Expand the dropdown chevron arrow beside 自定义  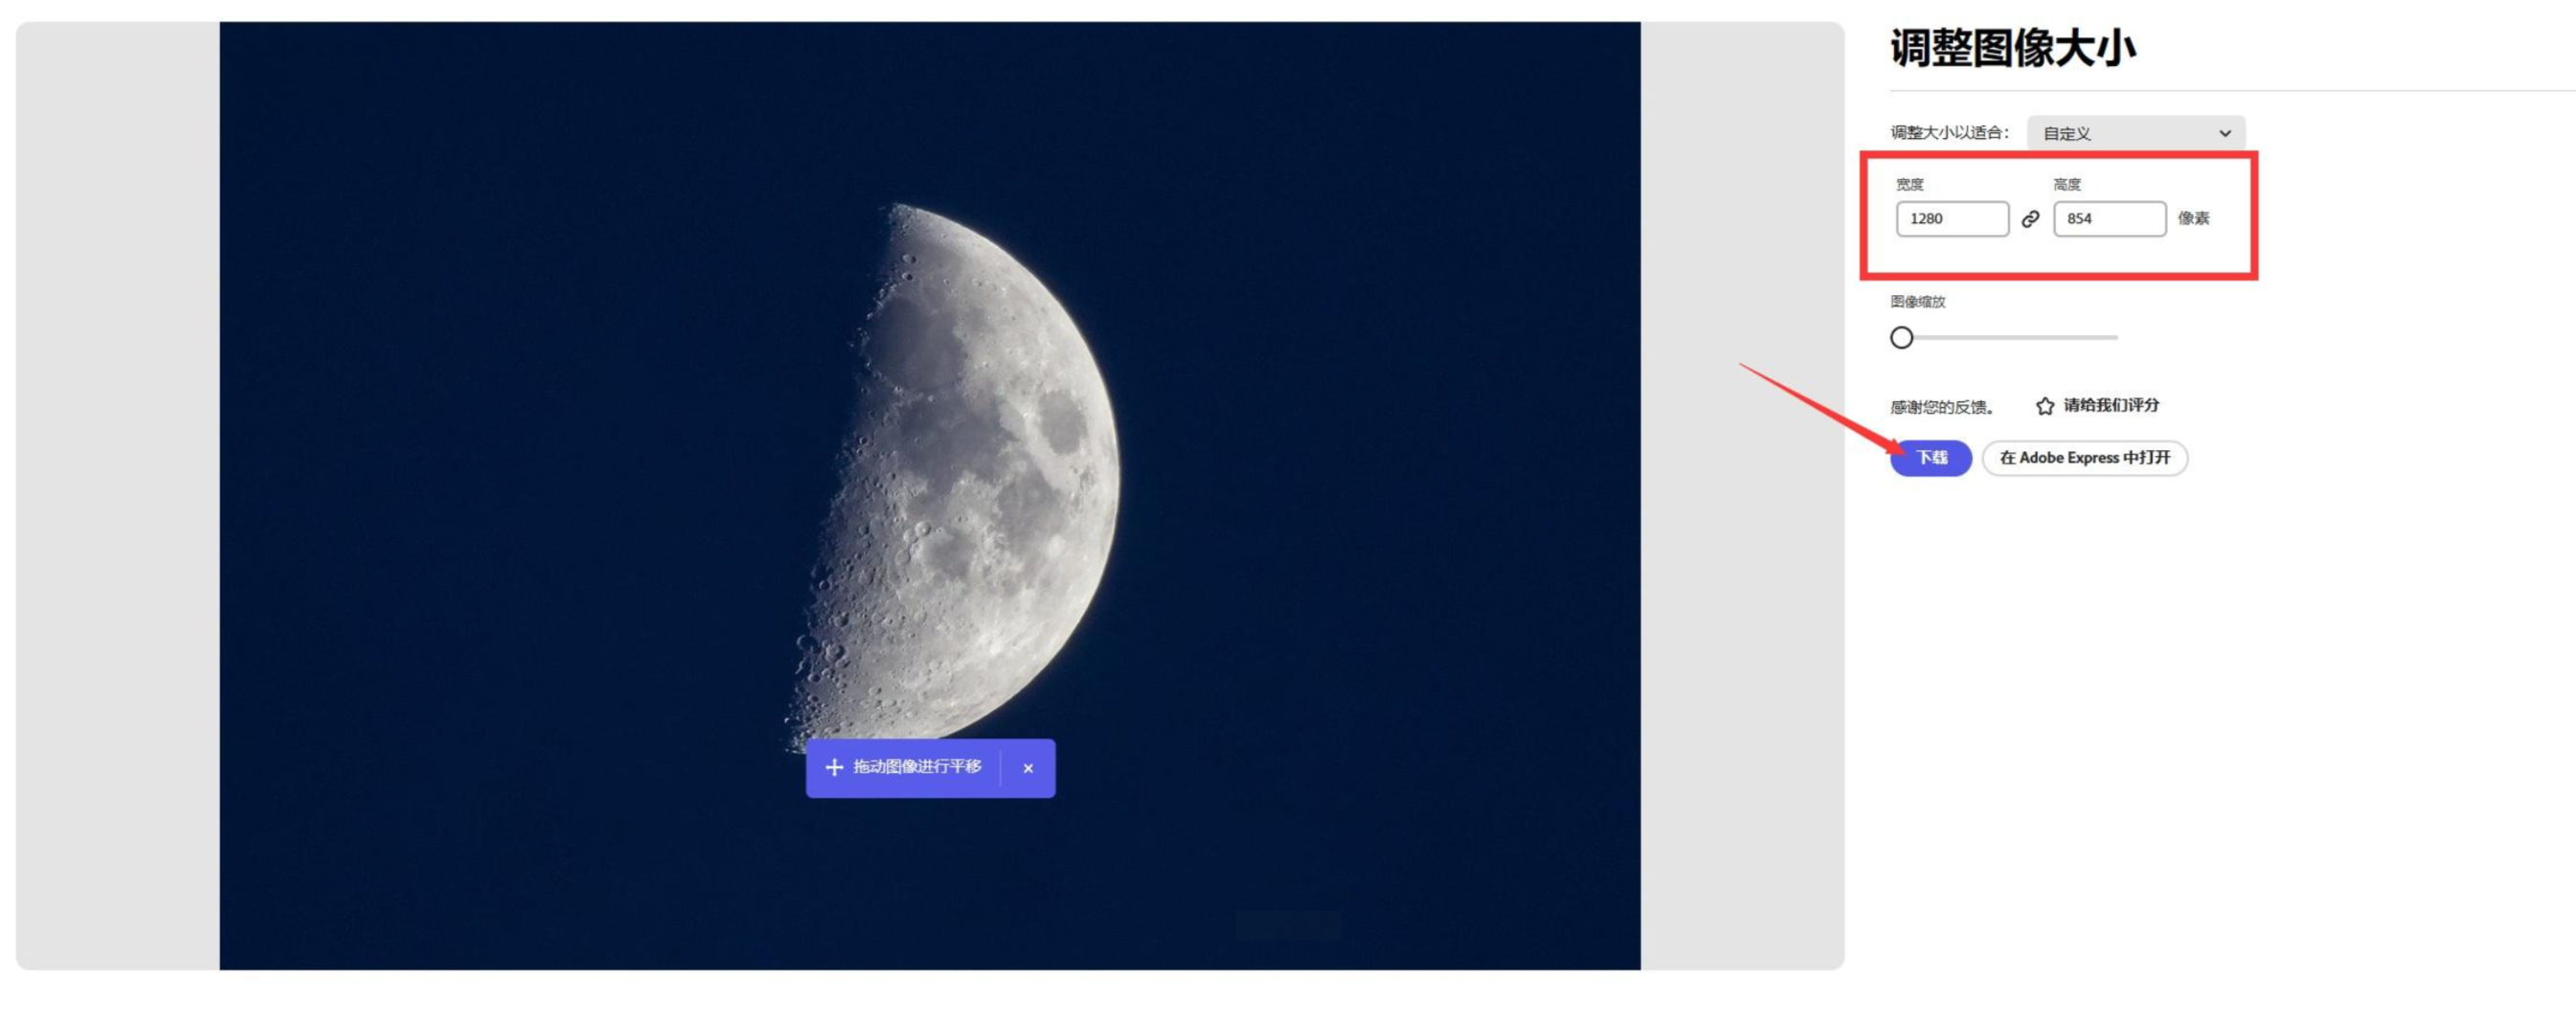point(2224,133)
